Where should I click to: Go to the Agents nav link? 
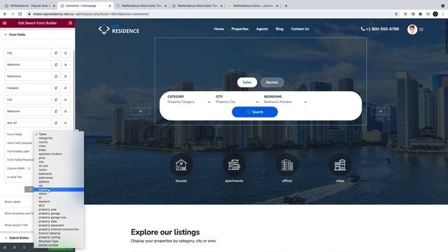click(x=262, y=29)
